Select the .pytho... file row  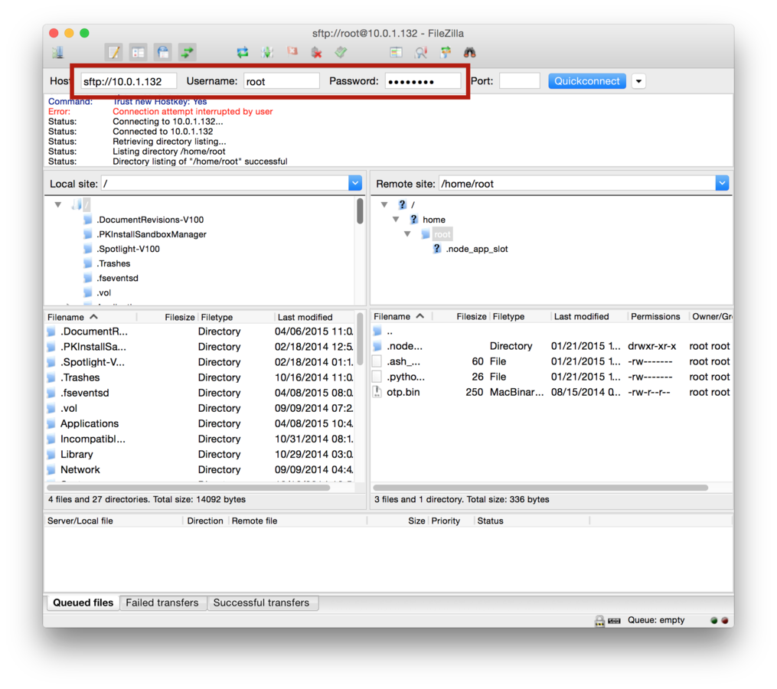pos(551,377)
